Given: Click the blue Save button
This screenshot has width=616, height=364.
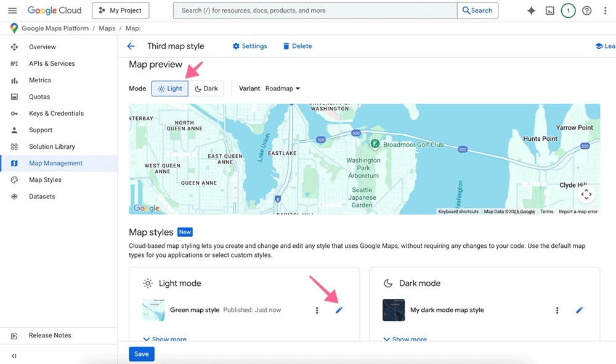Looking at the screenshot, I should point(142,354).
